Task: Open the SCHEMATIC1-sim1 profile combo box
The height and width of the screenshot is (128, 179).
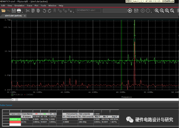Action: 89,10
